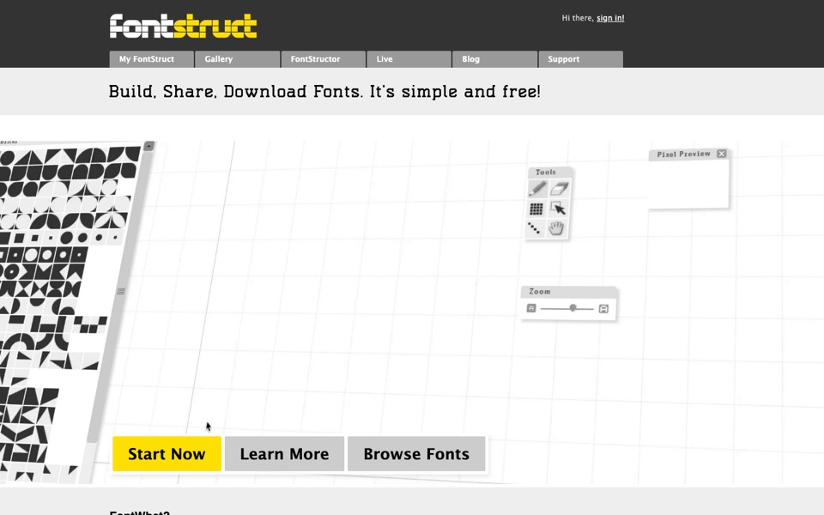Click the Tools panel title
This screenshot has height=515, width=824.
546,172
